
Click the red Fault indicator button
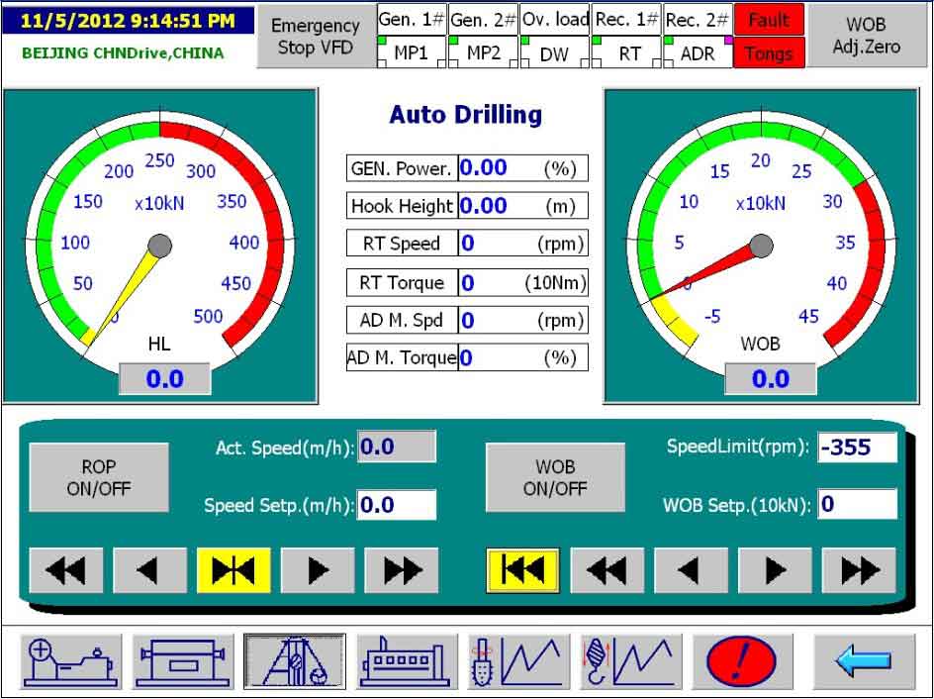(770, 20)
